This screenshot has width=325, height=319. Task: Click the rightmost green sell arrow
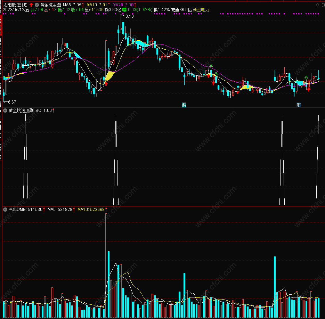[x=306, y=78]
